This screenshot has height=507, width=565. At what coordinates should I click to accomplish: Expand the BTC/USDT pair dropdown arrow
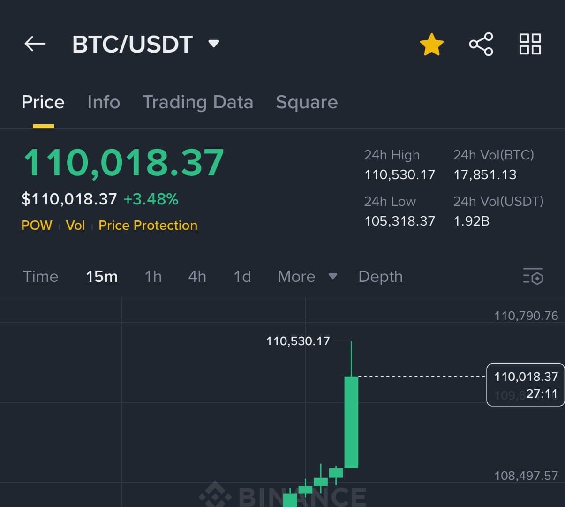214,44
